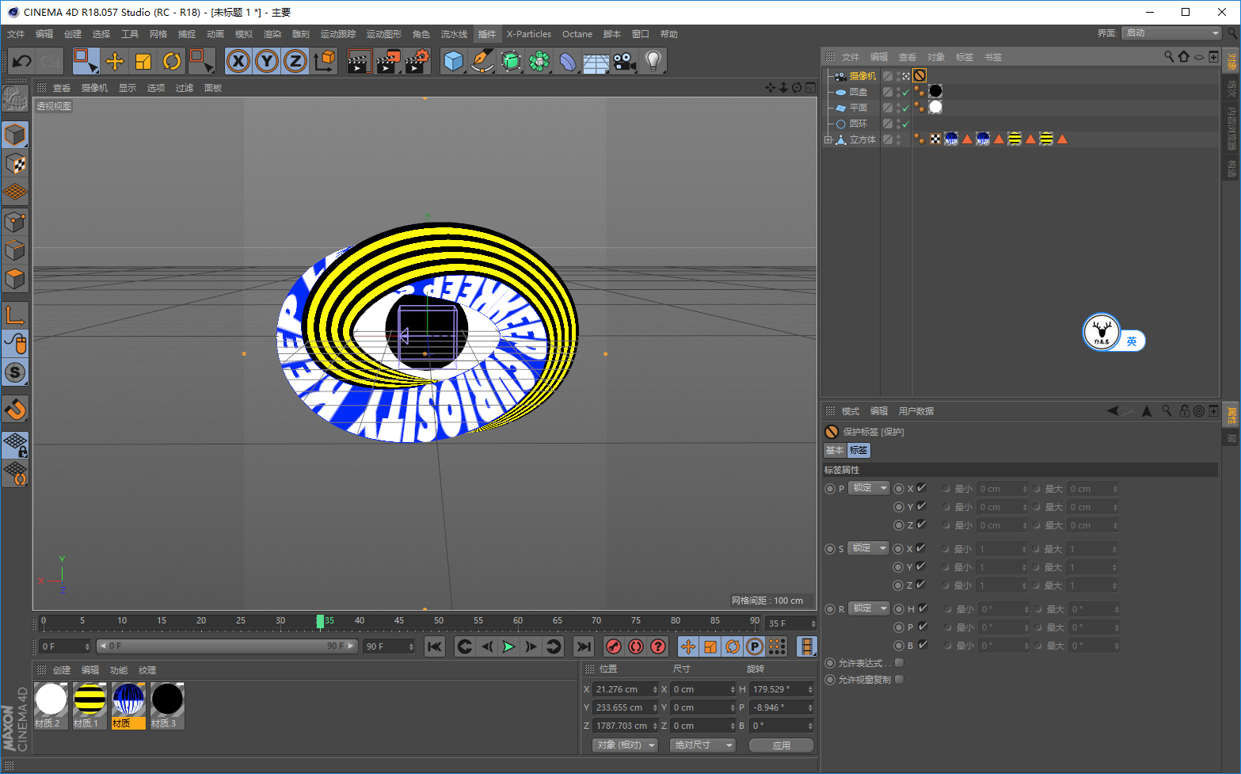Toggle P position X lock checkbox
This screenshot has height=774, width=1241.
[x=922, y=488]
